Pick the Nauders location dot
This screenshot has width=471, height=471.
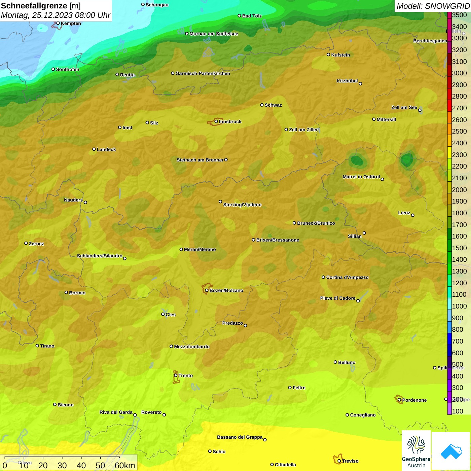tap(85, 203)
